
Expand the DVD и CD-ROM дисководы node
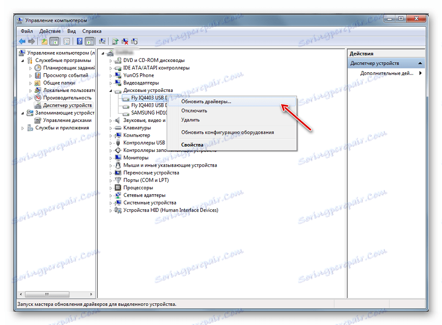point(111,60)
